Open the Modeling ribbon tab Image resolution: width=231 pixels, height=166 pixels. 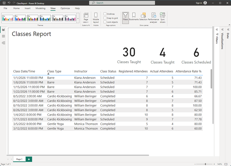click(40, 8)
